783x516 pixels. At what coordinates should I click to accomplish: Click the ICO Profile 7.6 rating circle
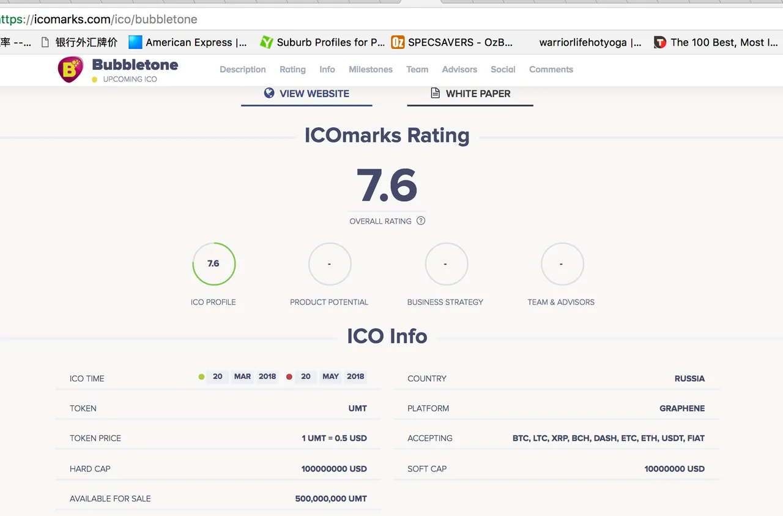click(213, 264)
